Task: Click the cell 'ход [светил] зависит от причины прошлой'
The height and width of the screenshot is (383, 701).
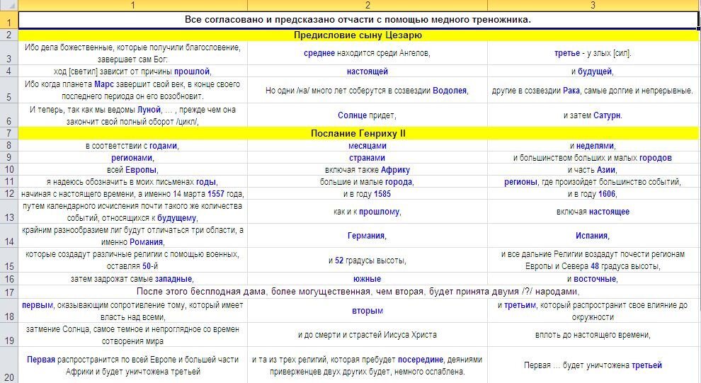Action: click(133, 71)
